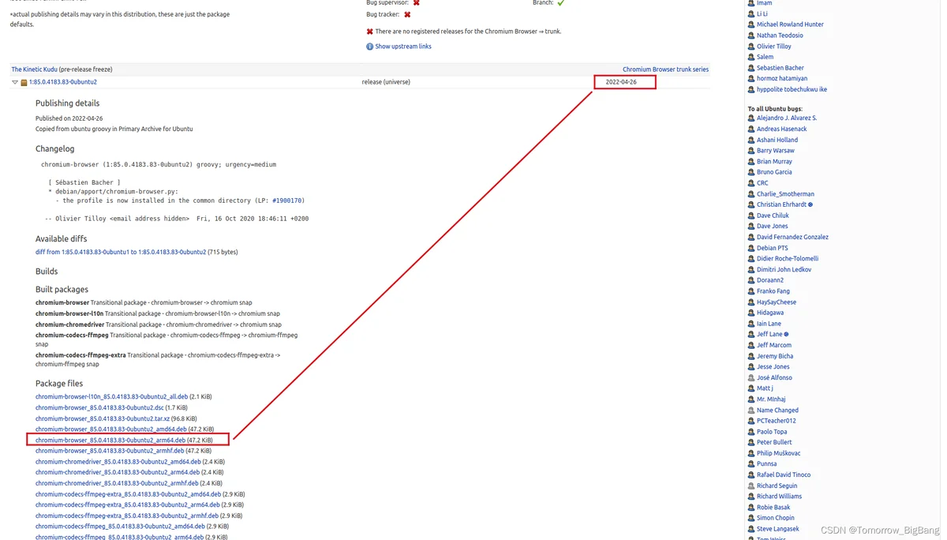Screen dimensions: 947x540
Task: Download chromium-chromedriver_85.0.4183.83-0ubuntu2_arm64.deb
Action: tap(118, 472)
